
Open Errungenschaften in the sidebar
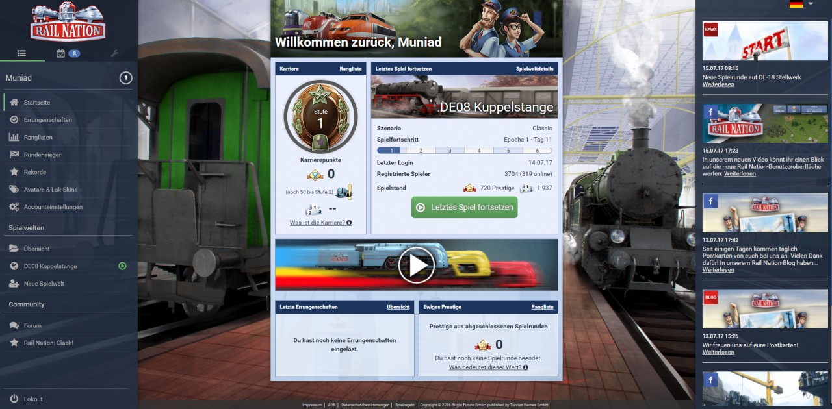tap(48, 120)
